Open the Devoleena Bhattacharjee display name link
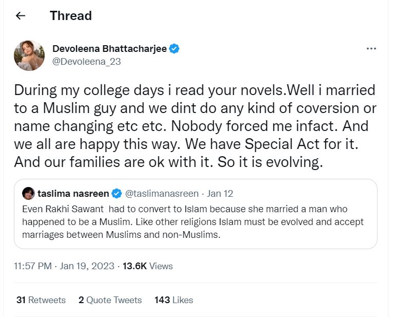Viewport: 394px width, 317px height. 110,49
